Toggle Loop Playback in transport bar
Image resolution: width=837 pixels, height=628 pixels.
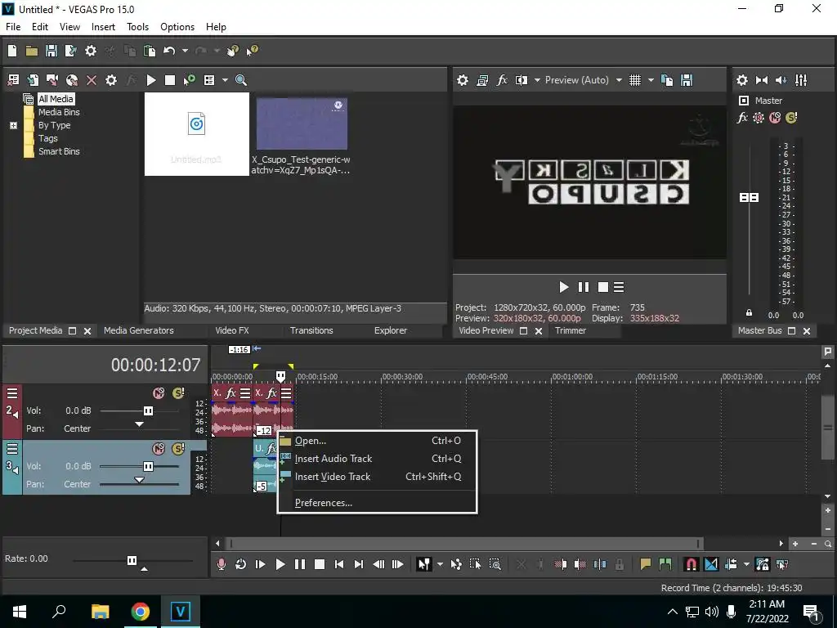point(240,564)
